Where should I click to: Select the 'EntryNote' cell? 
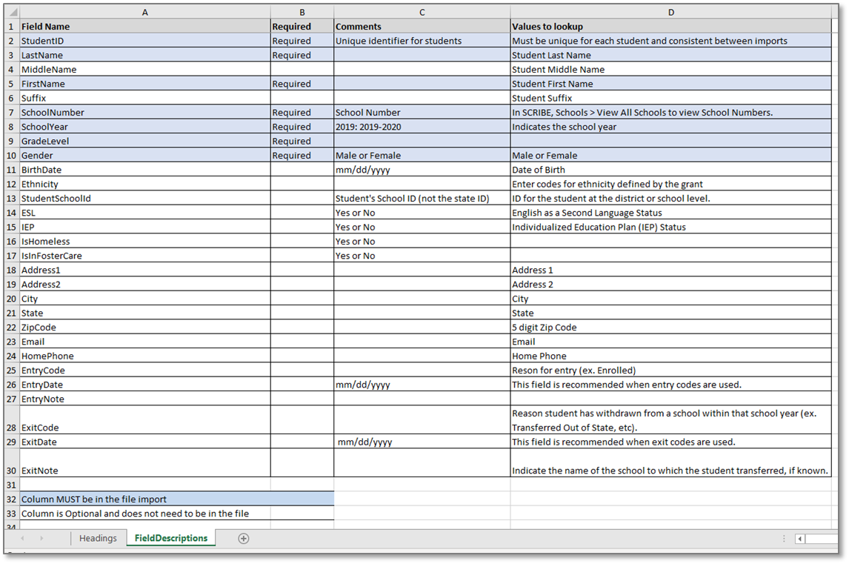coord(145,399)
